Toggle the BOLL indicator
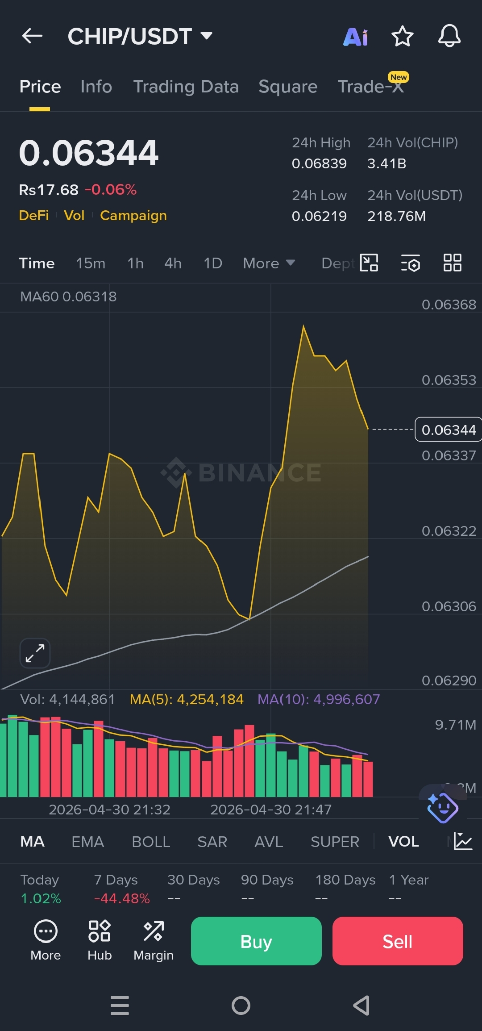Viewport: 482px width, 1031px height. (x=151, y=841)
